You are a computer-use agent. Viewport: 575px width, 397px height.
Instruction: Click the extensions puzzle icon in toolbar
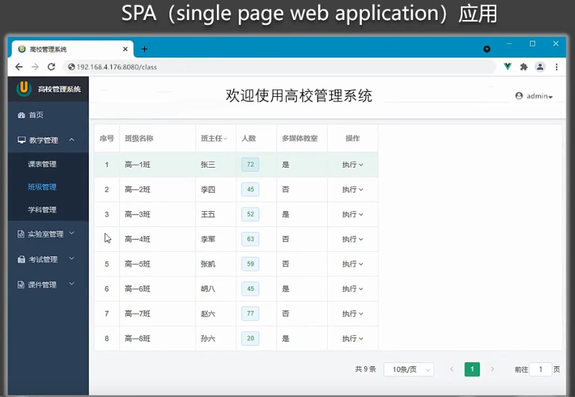tap(524, 66)
